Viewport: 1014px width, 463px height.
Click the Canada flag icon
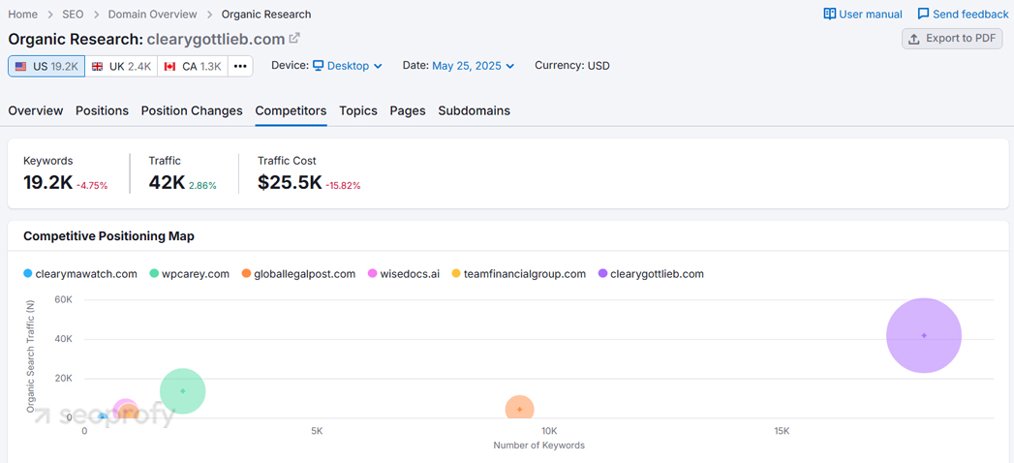[x=170, y=66]
